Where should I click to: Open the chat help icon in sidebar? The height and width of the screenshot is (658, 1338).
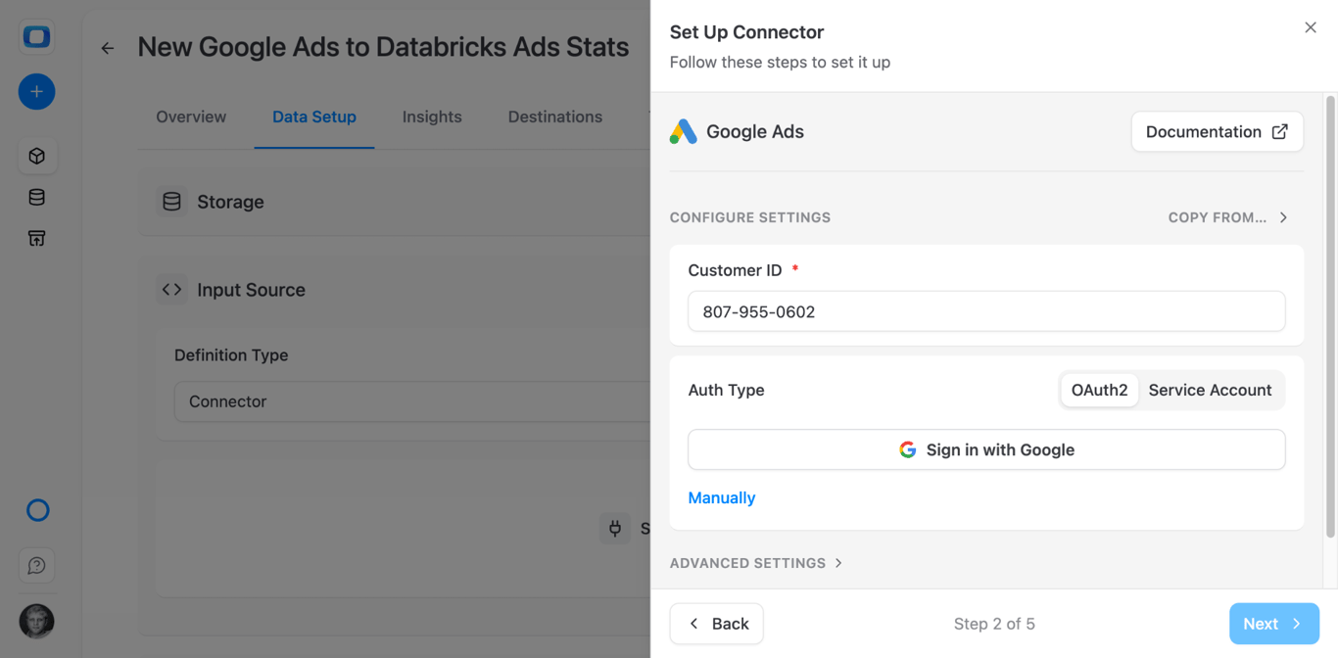[36, 566]
